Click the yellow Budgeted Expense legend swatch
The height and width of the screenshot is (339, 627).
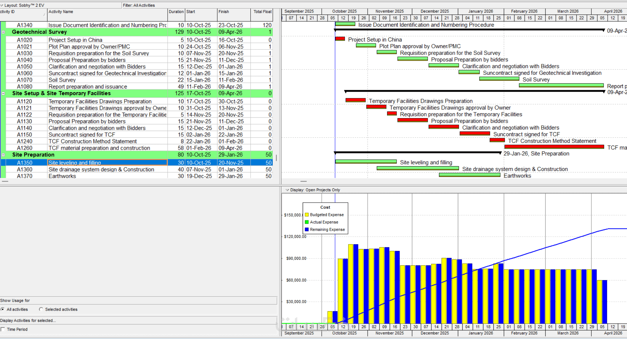pyautogui.click(x=307, y=215)
